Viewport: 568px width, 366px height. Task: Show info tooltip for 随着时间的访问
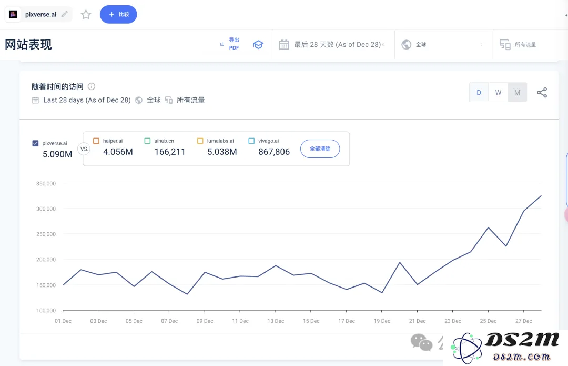pos(92,86)
